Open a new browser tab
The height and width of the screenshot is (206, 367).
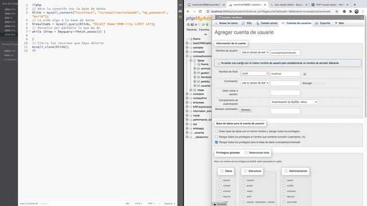point(354,5)
